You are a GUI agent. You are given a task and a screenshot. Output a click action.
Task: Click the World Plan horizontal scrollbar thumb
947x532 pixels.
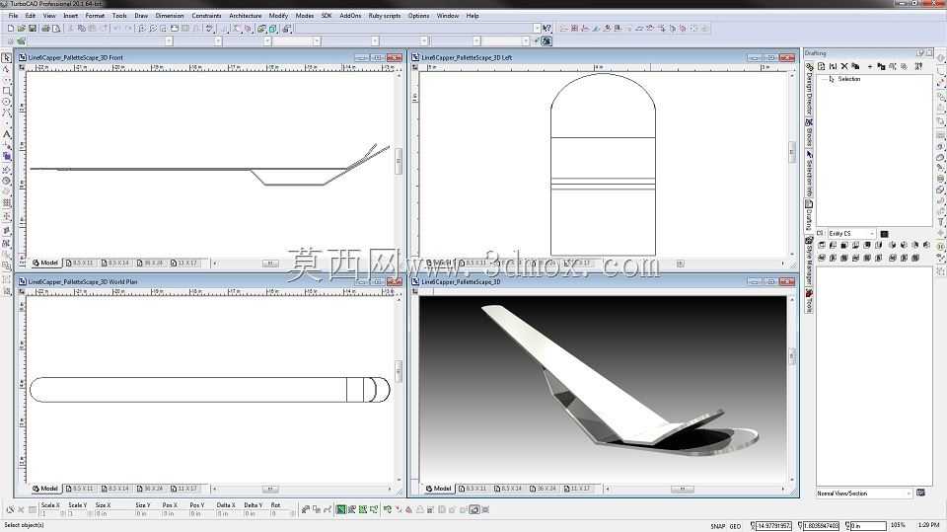(270, 489)
